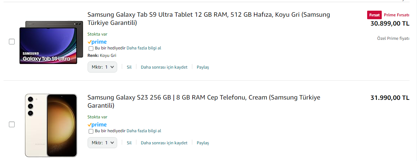This screenshot has width=417, height=161.
Task: Mark the Galaxy Tab S9 Ultra as a gift
Action: click(91, 48)
